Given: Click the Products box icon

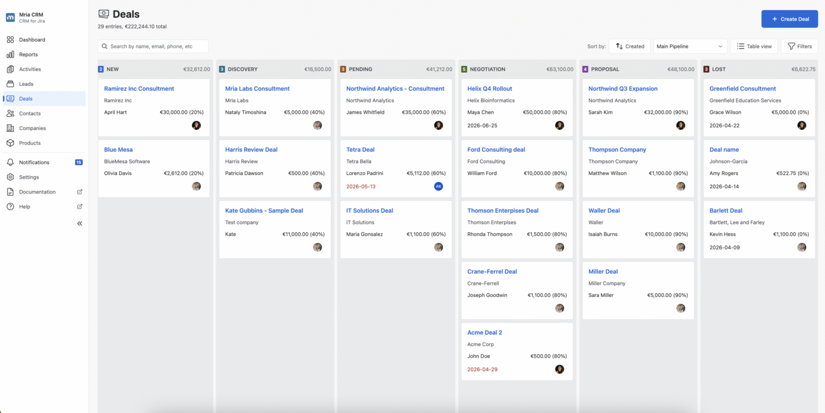Looking at the screenshot, I should coord(10,143).
